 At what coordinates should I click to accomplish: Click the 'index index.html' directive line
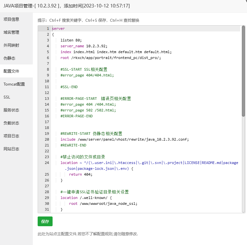(116, 52)
